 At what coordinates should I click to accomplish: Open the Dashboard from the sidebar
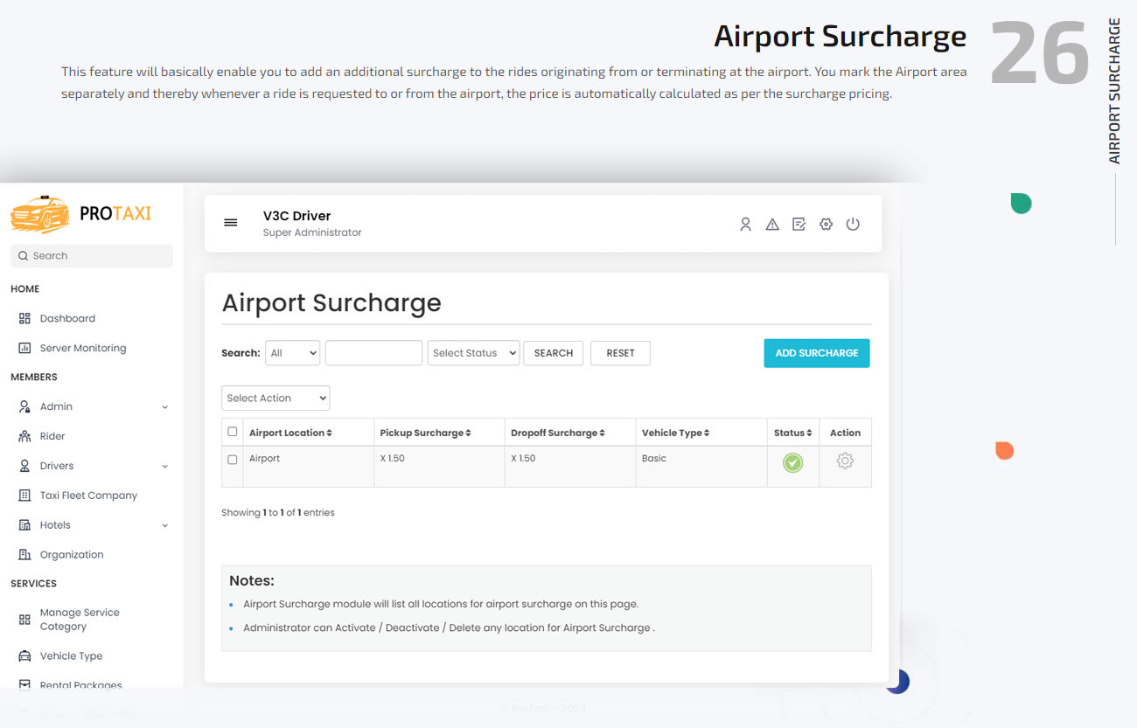point(66,318)
